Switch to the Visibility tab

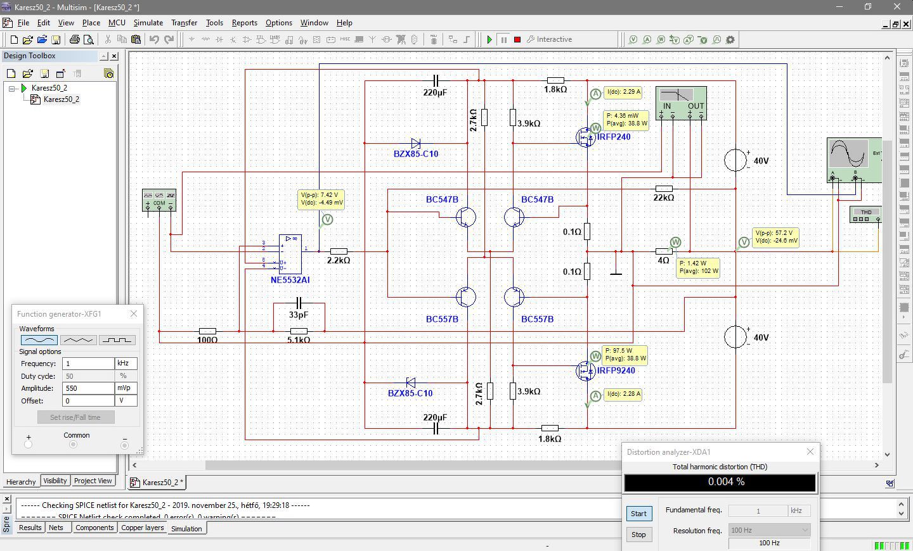tap(55, 481)
